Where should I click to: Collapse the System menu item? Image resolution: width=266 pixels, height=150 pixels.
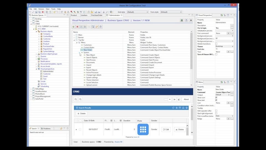pos(79,52)
